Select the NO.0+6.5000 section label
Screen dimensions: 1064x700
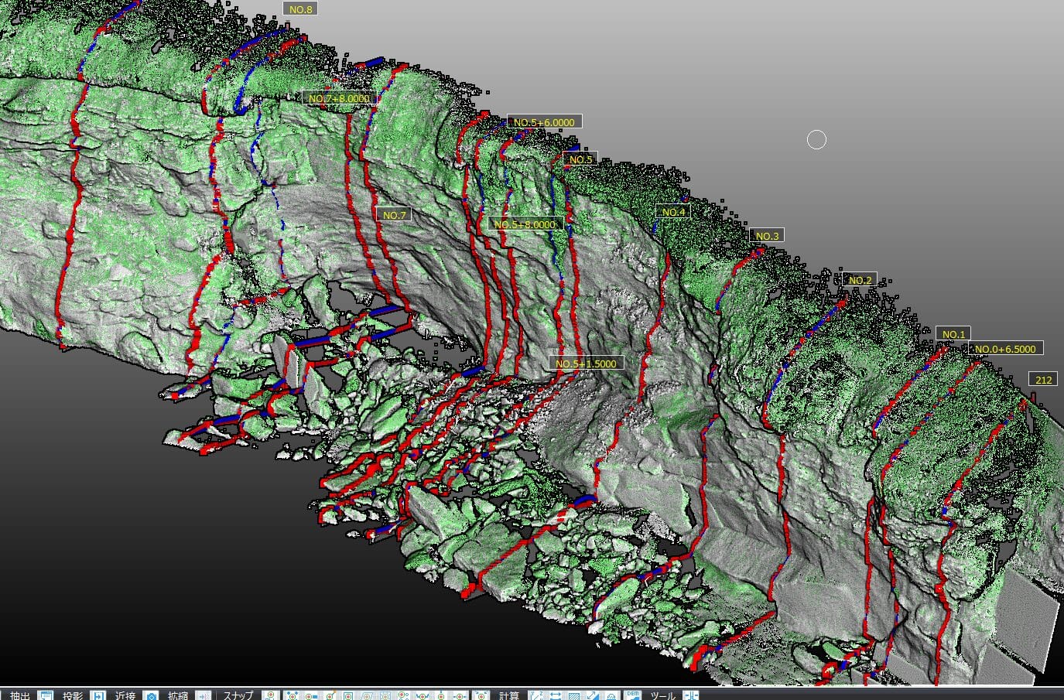tap(1004, 349)
